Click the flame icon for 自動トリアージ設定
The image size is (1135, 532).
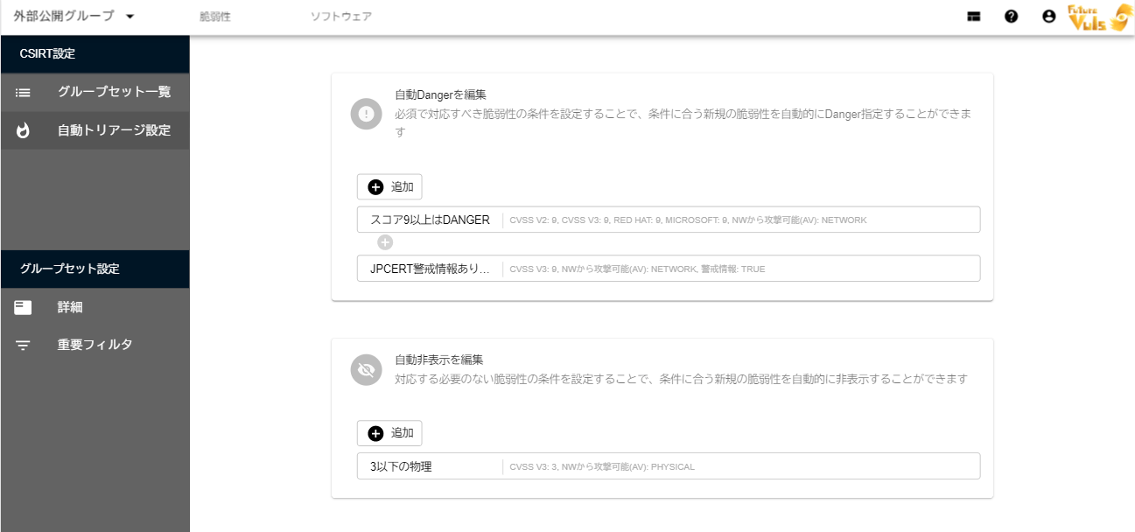pyautogui.click(x=24, y=130)
